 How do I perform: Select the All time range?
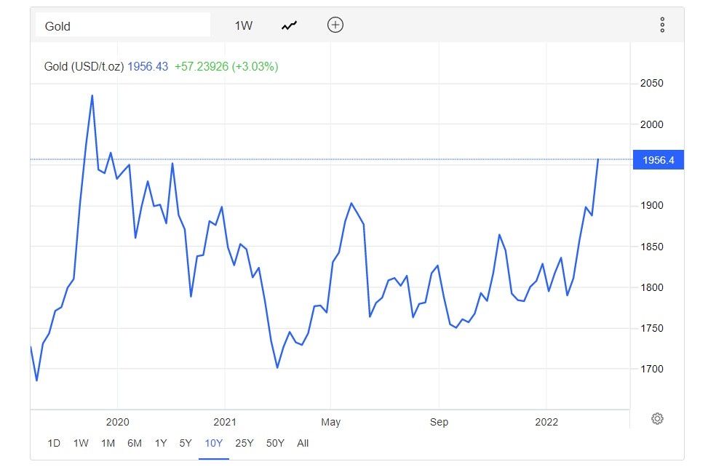click(x=303, y=443)
